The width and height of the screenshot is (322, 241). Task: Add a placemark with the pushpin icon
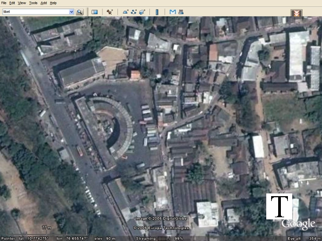[110, 12]
